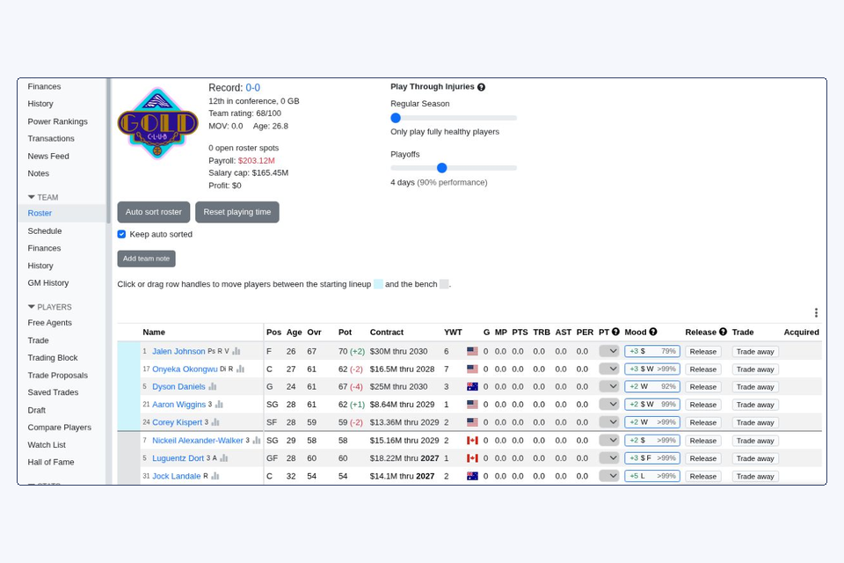Open Aaron Wiggins' playing time dropdown
The image size is (844, 563).
click(608, 405)
